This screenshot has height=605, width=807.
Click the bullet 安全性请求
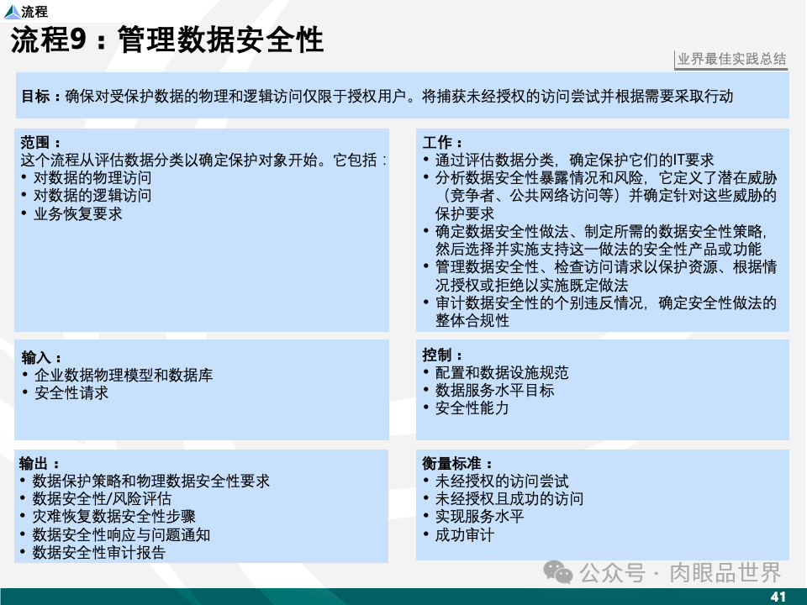pyautogui.click(x=71, y=393)
